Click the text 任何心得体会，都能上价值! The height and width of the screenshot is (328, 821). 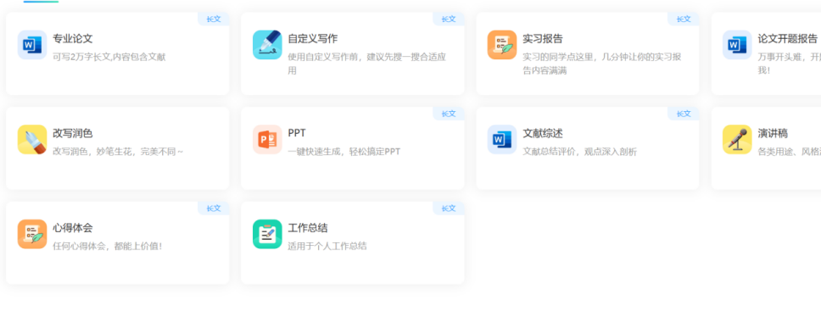pos(108,246)
